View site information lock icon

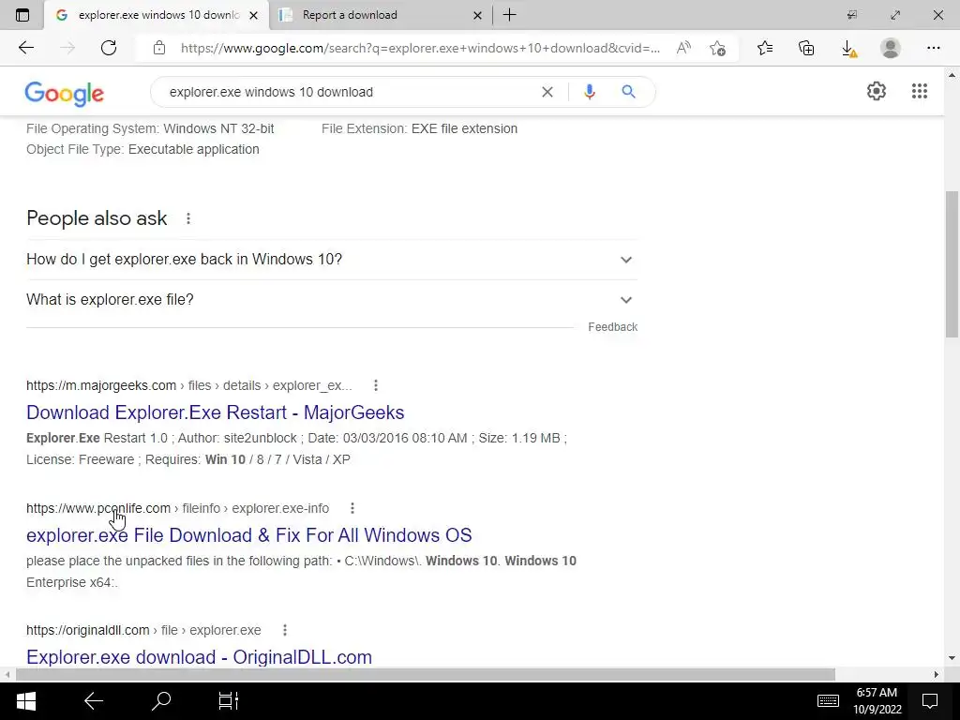[x=159, y=48]
